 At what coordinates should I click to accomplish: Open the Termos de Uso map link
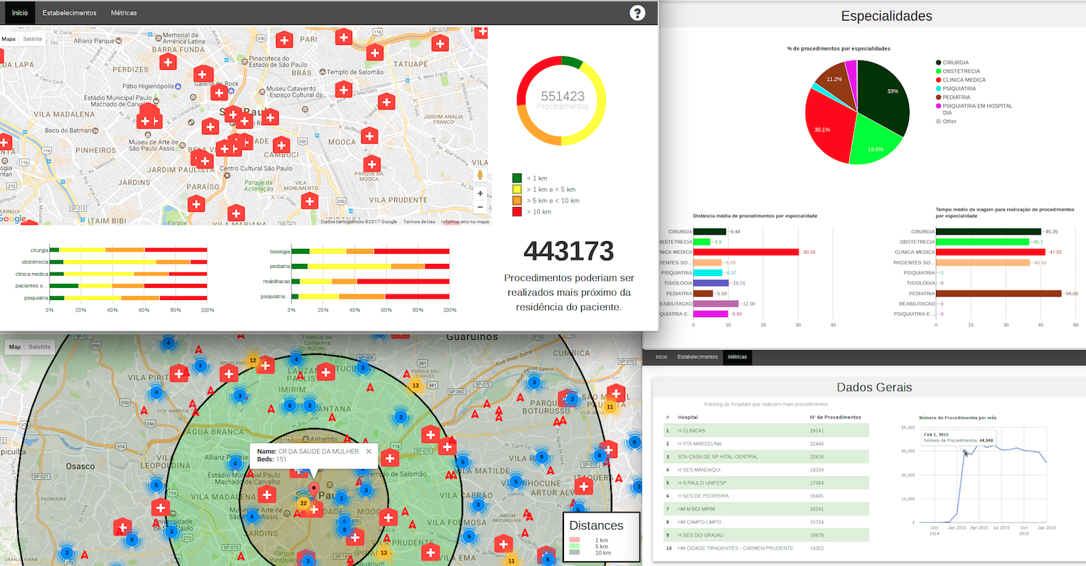pos(419,222)
